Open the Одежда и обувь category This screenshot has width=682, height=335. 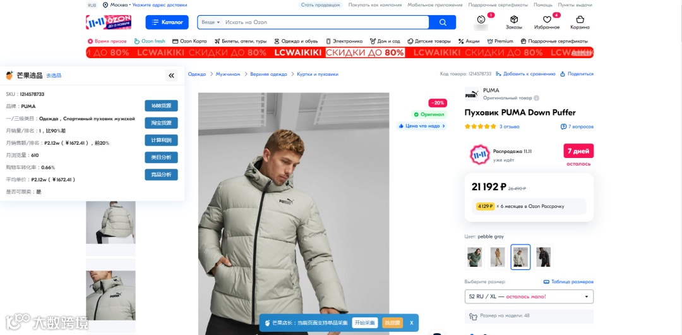296,41
